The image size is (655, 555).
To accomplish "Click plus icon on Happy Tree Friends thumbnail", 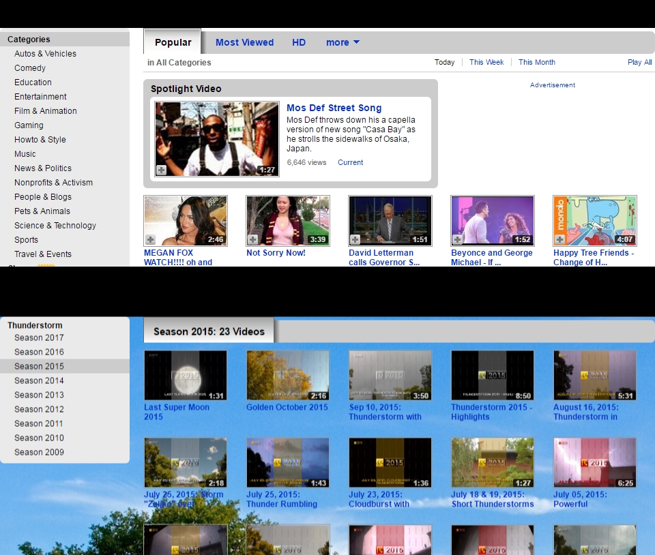I will [559, 239].
